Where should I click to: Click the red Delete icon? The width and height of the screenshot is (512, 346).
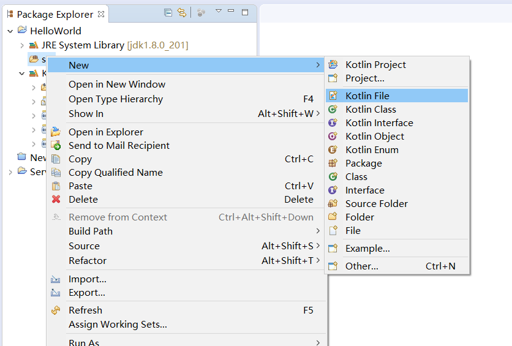(x=56, y=199)
